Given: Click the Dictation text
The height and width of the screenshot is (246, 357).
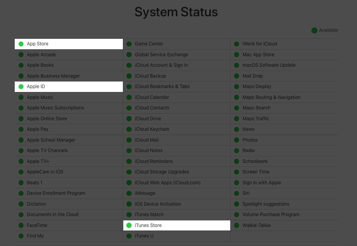Looking at the screenshot, I should [x=36, y=204].
